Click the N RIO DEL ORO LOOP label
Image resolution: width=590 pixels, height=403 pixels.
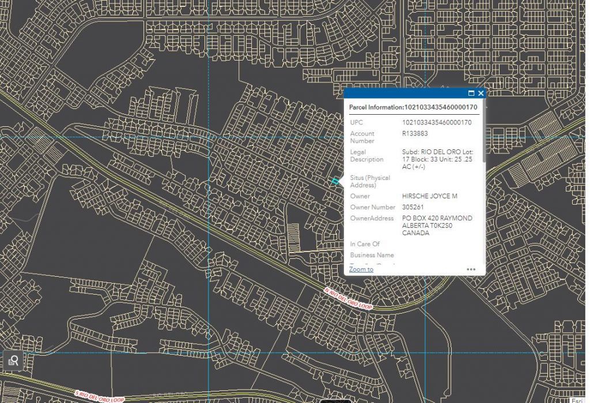pyautogui.click(x=349, y=299)
